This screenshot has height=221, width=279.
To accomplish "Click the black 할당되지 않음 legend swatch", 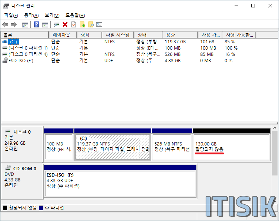I will [x=5, y=208].
